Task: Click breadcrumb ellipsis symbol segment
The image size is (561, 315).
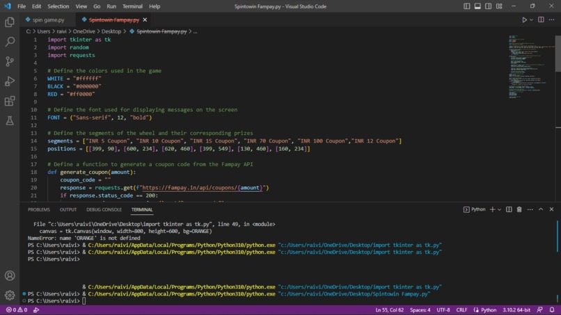Action: [x=196, y=31]
